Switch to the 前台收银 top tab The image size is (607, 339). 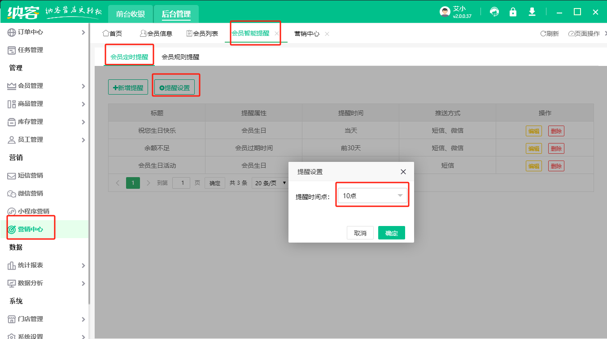pyautogui.click(x=130, y=14)
